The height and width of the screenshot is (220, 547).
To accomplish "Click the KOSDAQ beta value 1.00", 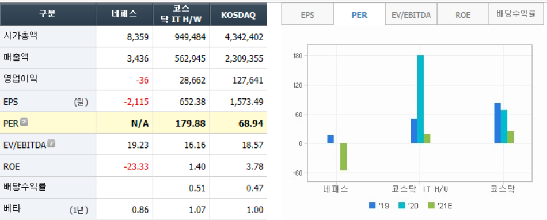I will pos(255,210).
